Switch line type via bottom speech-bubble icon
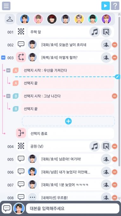Viewport: 121px width, 216px height. (x=7, y=208)
